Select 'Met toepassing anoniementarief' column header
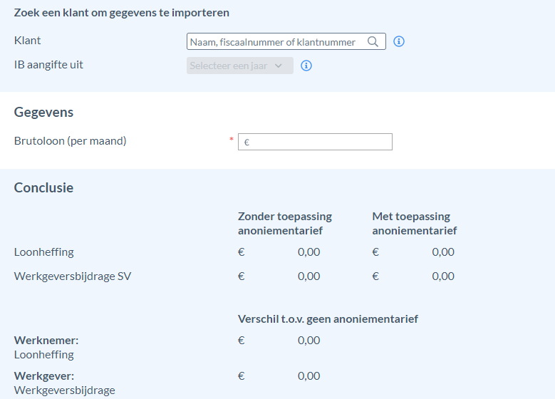Viewport: 555px width, 399px height. (x=415, y=224)
